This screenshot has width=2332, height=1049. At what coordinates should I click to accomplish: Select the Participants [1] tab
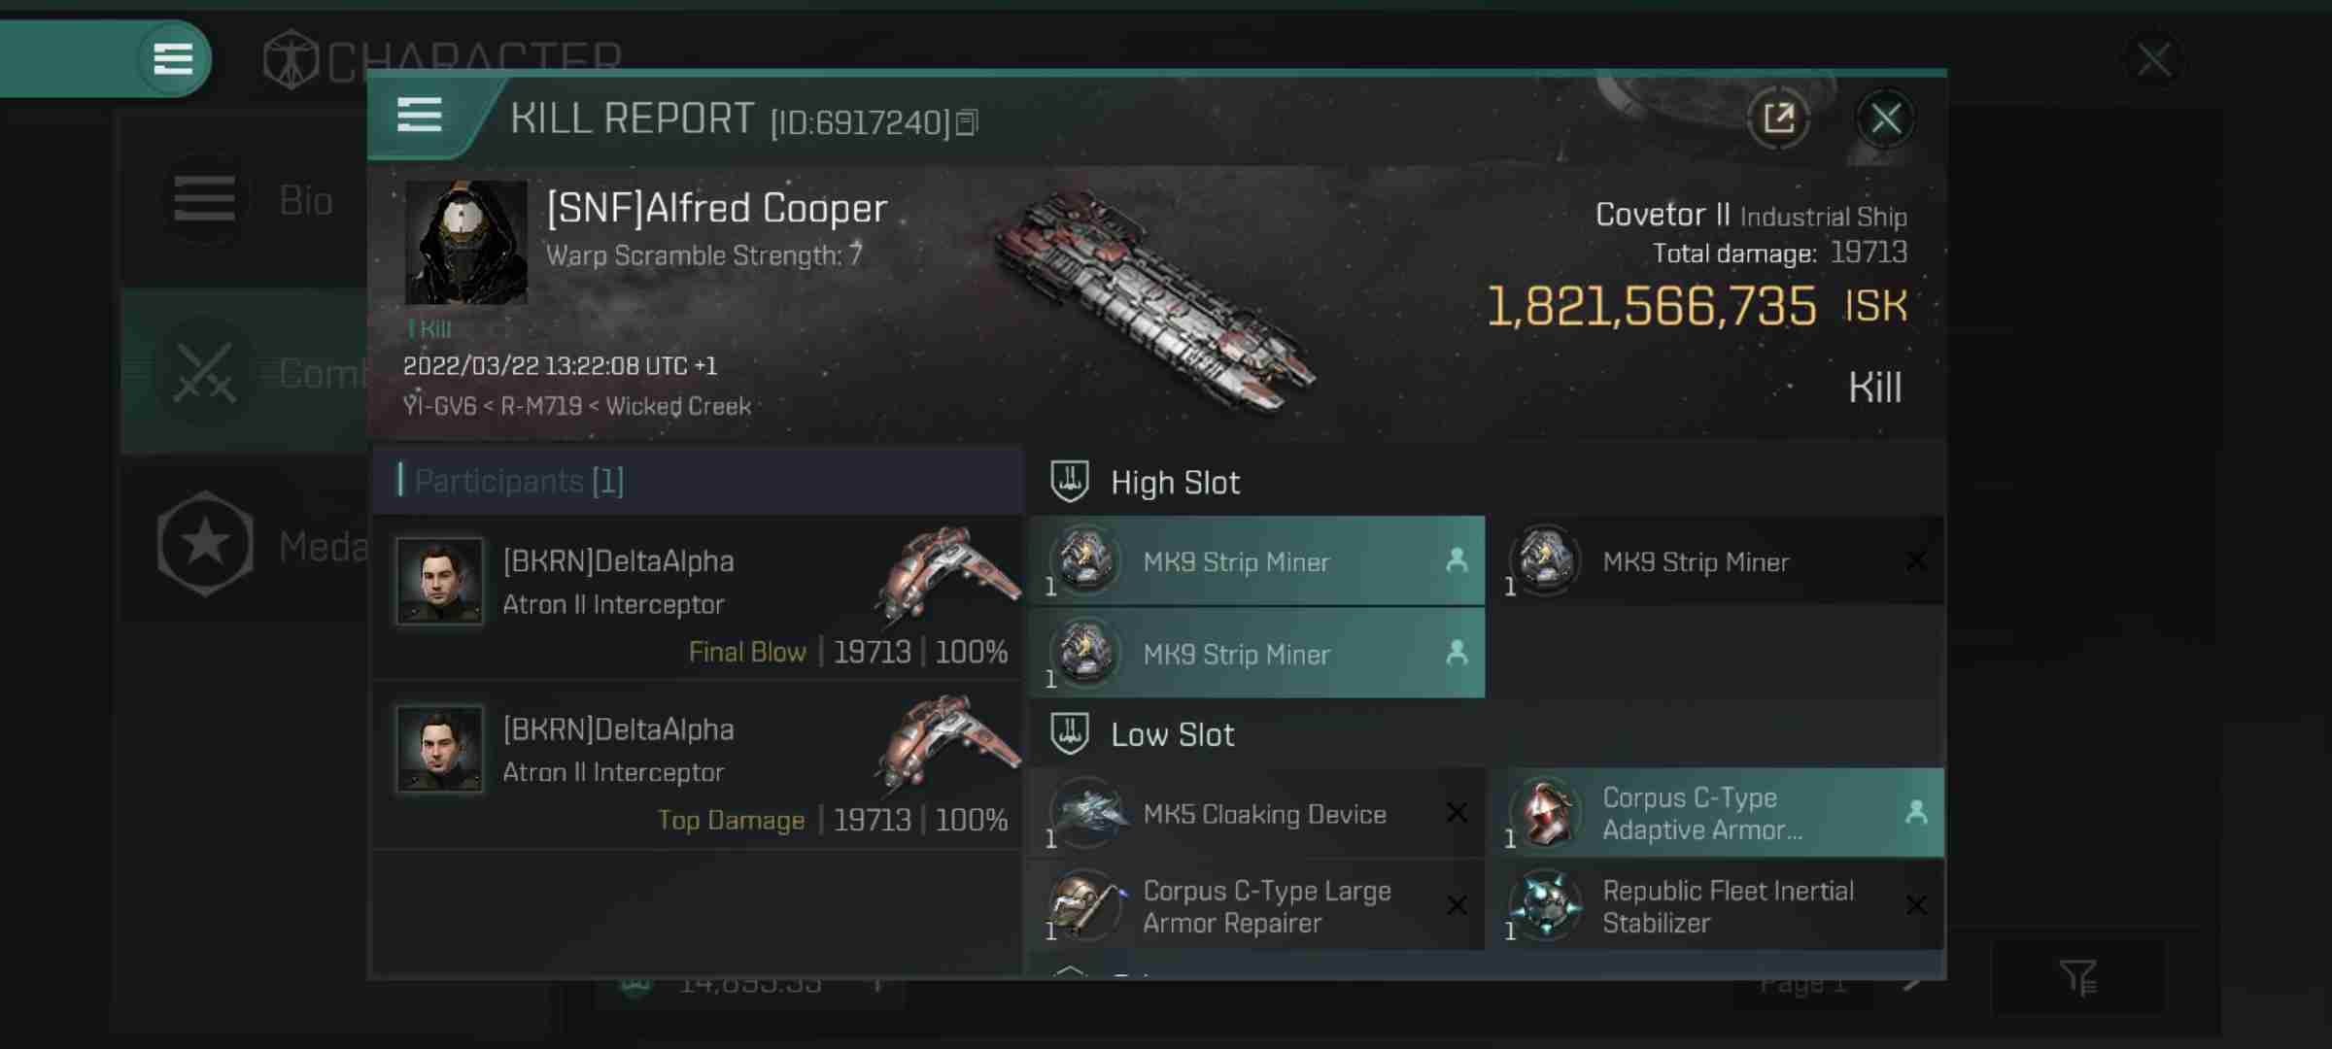519,482
